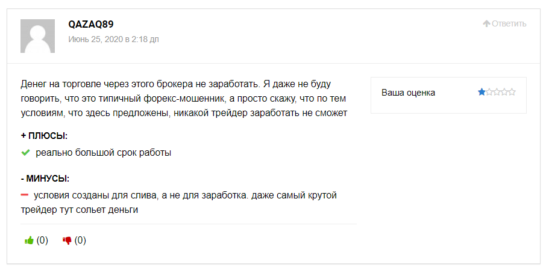Click the - МИНУСЫ heading

coord(45,179)
